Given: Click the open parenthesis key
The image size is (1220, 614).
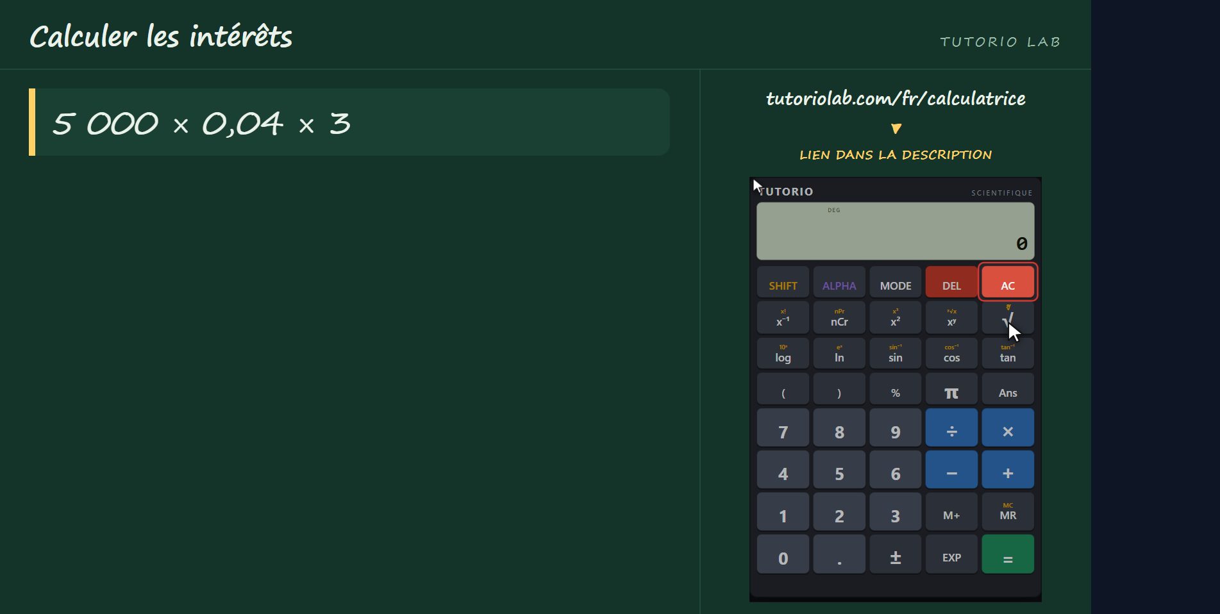Looking at the screenshot, I should (x=783, y=389).
